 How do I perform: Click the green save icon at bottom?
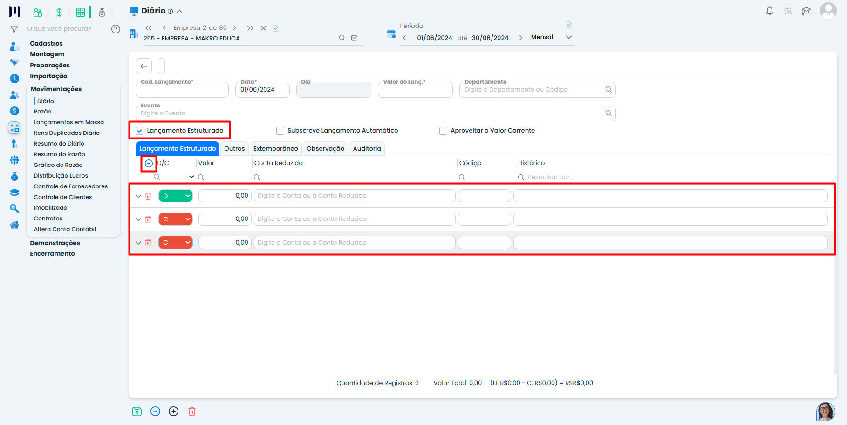(137, 412)
